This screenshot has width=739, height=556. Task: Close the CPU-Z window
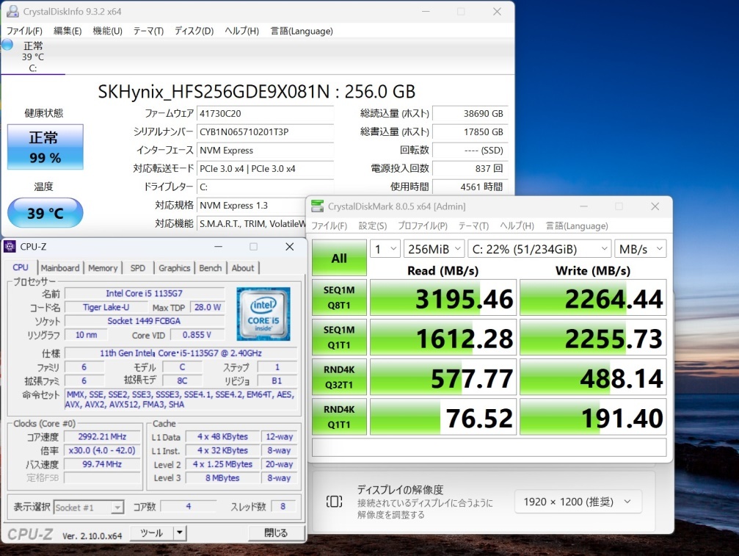(289, 247)
